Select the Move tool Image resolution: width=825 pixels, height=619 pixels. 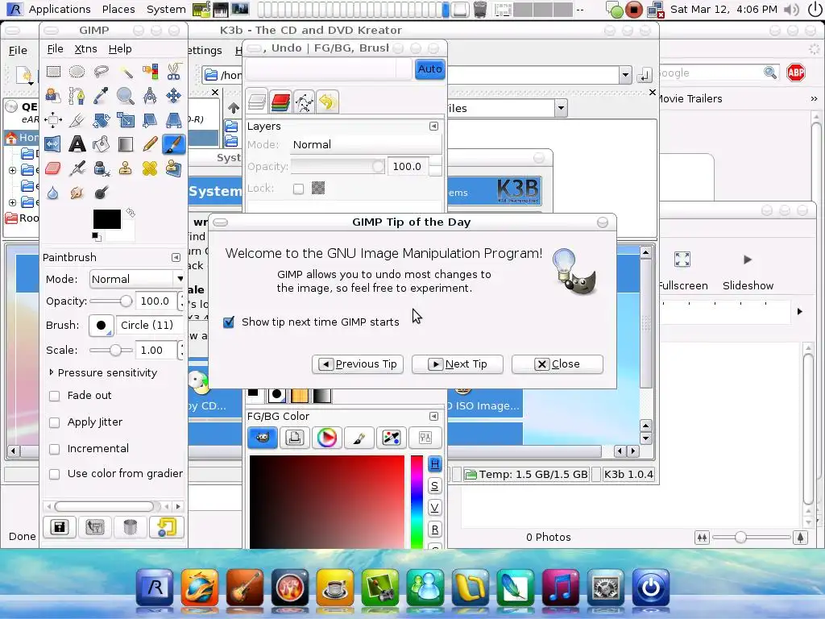[174, 96]
